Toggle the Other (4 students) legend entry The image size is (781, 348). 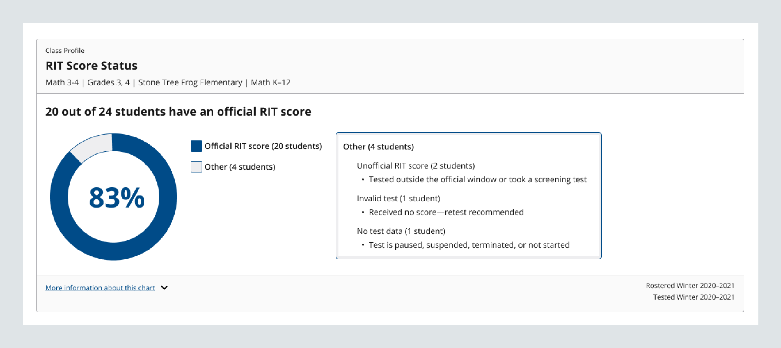240,167
